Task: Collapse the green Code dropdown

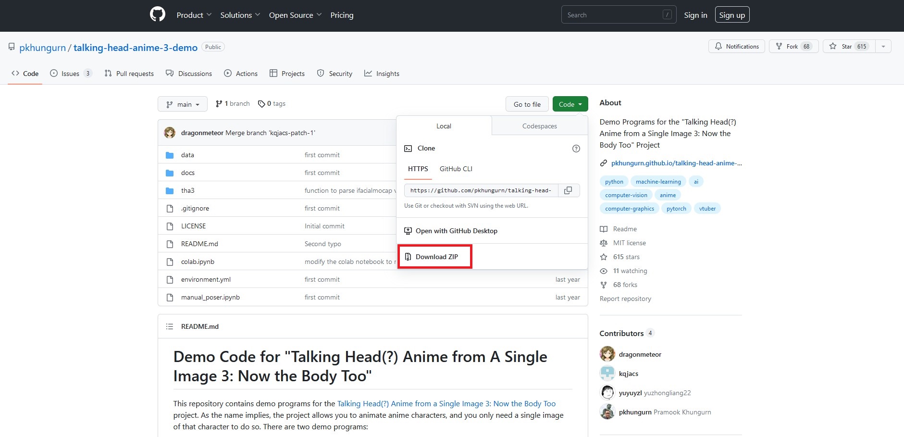Action: [x=570, y=104]
